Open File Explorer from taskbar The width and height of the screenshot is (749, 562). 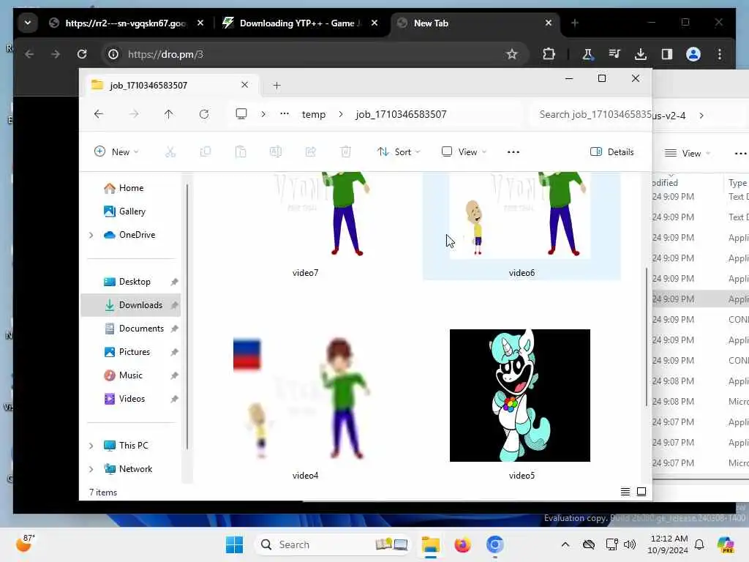[x=430, y=544]
